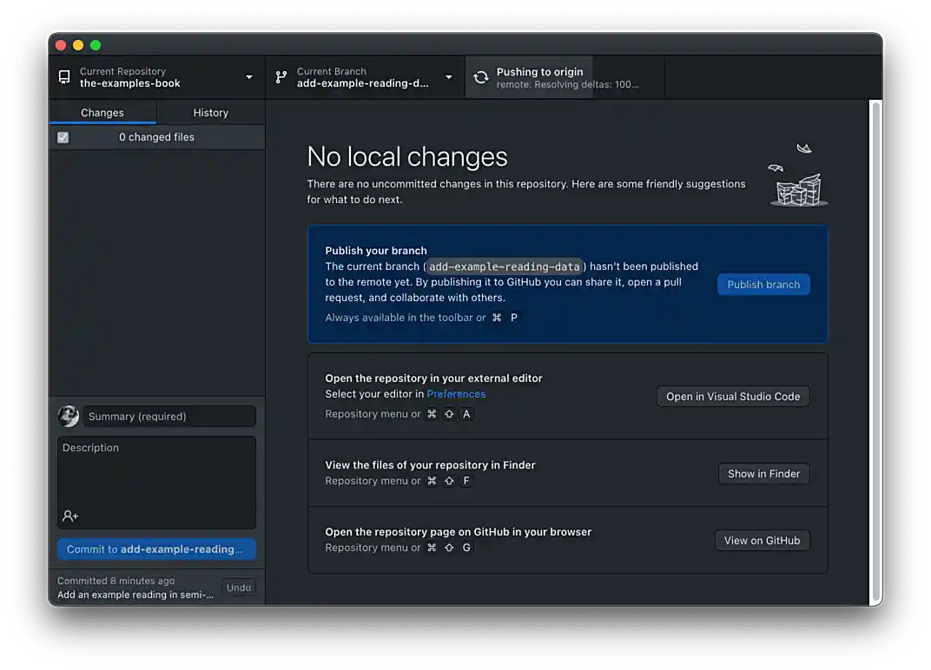931x670 pixels.
Task: Click the View on GitHub button
Action: click(762, 541)
